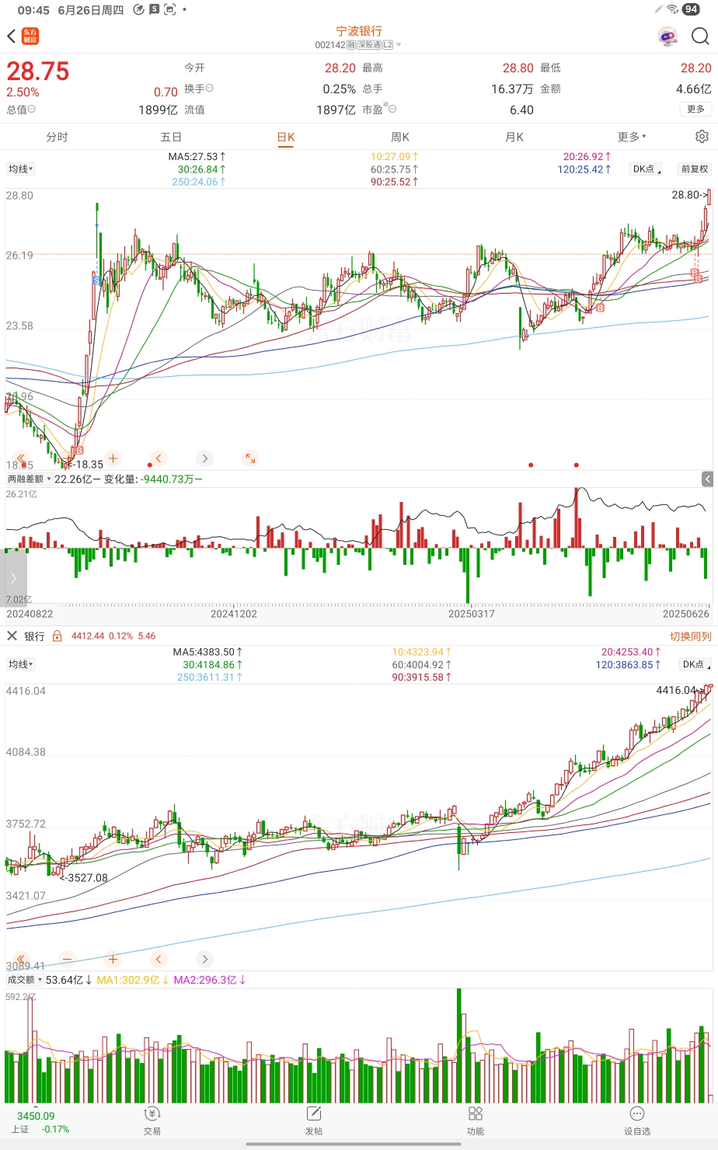Move the bank sector chart right one step
Viewport: 718px width, 1150px height.
click(204, 959)
